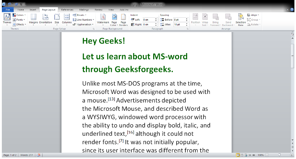
Task: Switch to the Mailings tab
Action: click(x=84, y=10)
